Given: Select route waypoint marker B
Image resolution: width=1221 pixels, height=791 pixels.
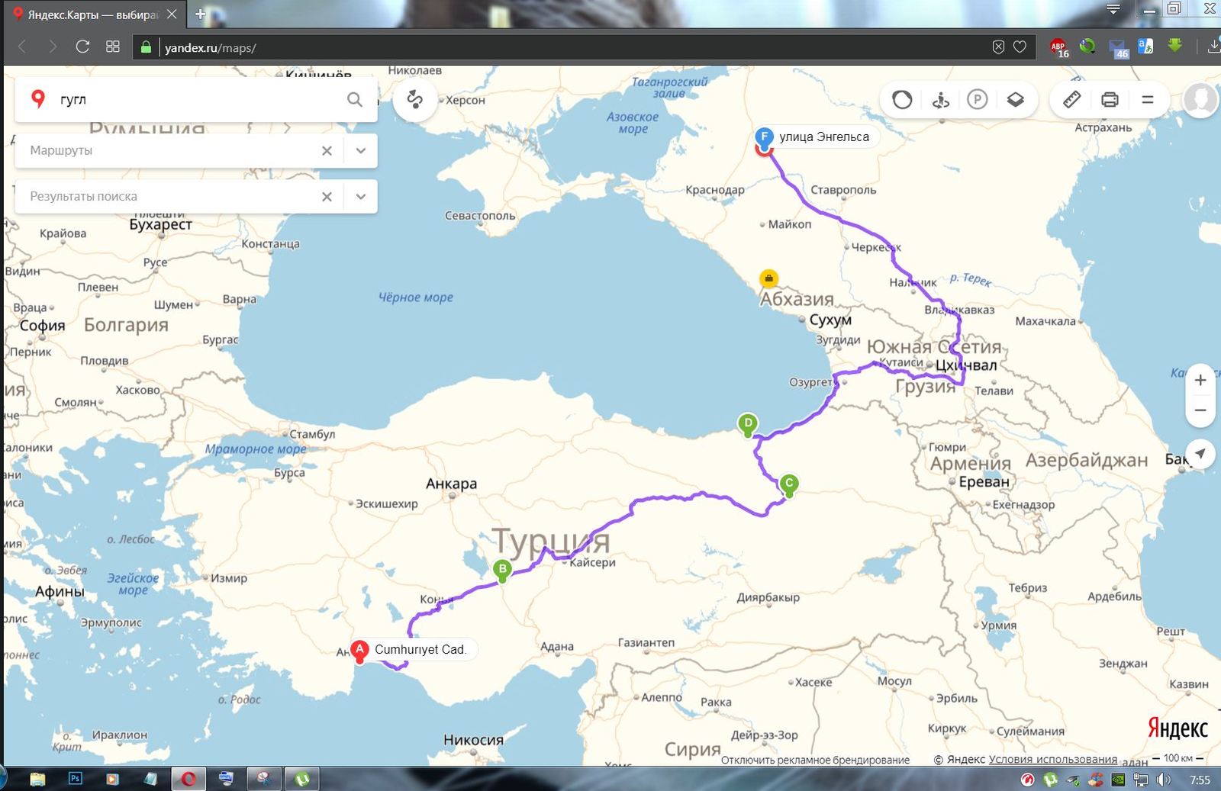Looking at the screenshot, I should [502, 570].
